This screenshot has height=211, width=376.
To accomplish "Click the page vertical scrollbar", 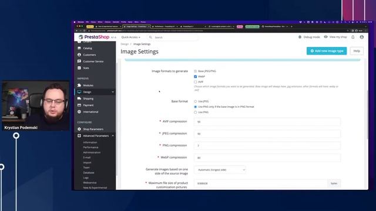I will coord(367,115).
